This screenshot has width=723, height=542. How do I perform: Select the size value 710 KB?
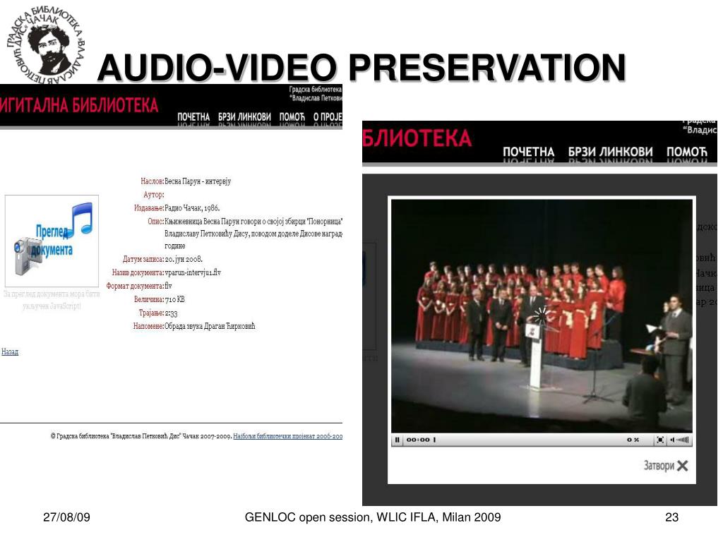175,299
